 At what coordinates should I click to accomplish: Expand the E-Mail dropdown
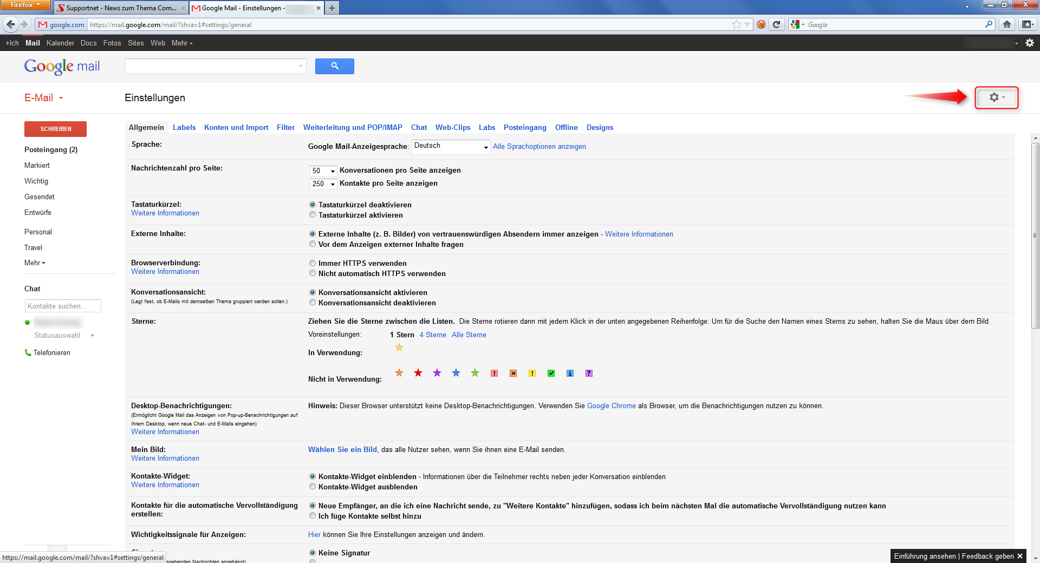(x=44, y=97)
